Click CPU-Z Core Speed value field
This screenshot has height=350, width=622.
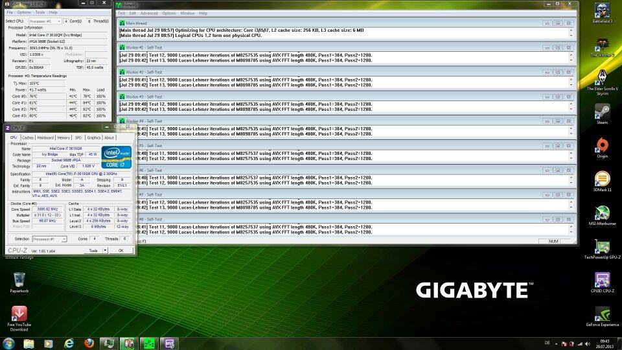[x=47, y=209]
